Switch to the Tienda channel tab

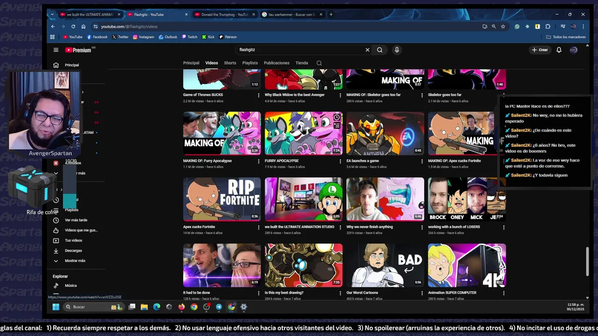[x=302, y=63]
